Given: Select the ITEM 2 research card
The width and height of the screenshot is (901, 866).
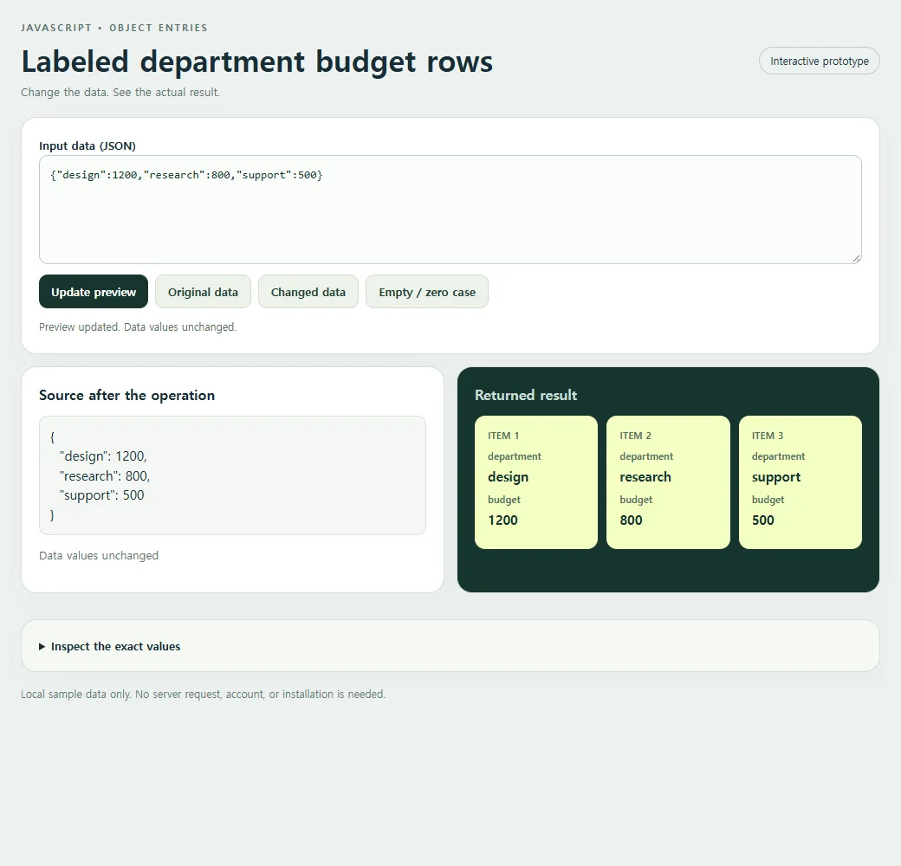Looking at the screenshot, I should tap(668, 482).
